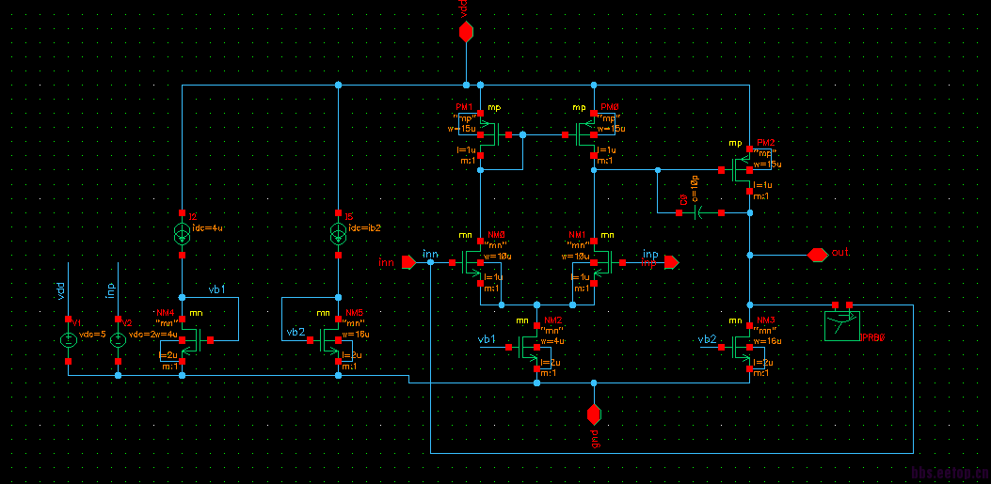Select voltage source V2 symbol

[x=119, y=340]
